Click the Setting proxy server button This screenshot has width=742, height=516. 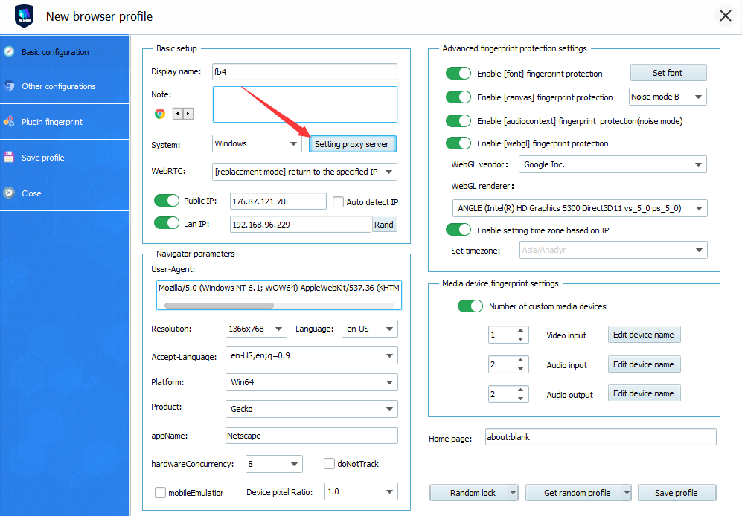pyautogui.click(x=353, y=144)
